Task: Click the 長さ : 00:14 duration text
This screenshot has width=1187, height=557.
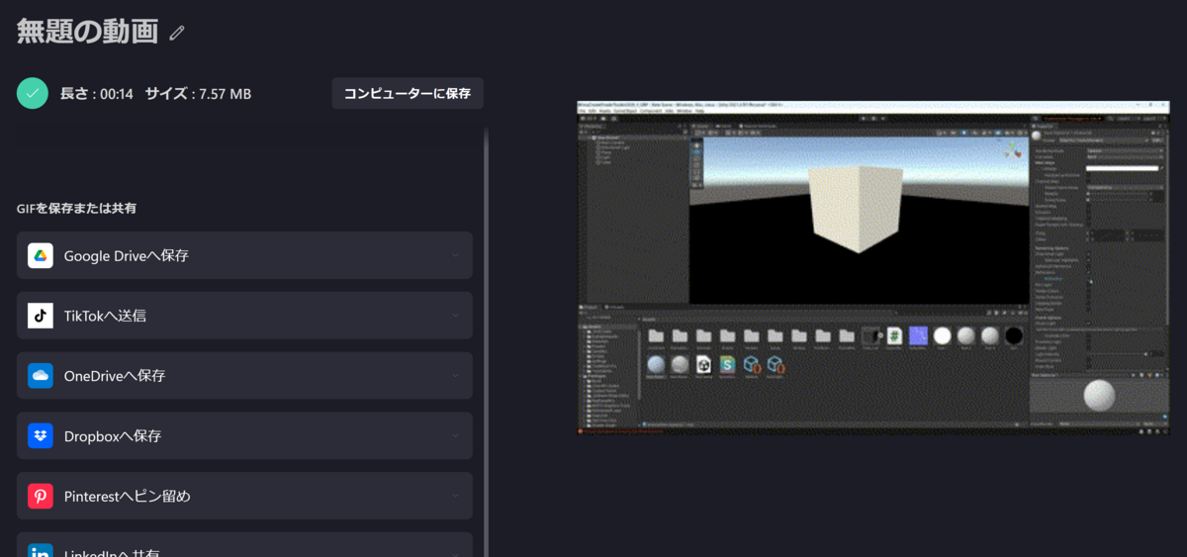Action: tap(97, 94)
